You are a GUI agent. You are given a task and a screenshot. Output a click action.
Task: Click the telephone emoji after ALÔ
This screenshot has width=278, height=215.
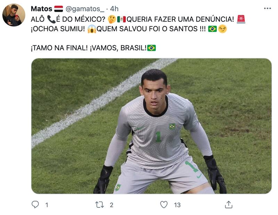tap(51, 19)
